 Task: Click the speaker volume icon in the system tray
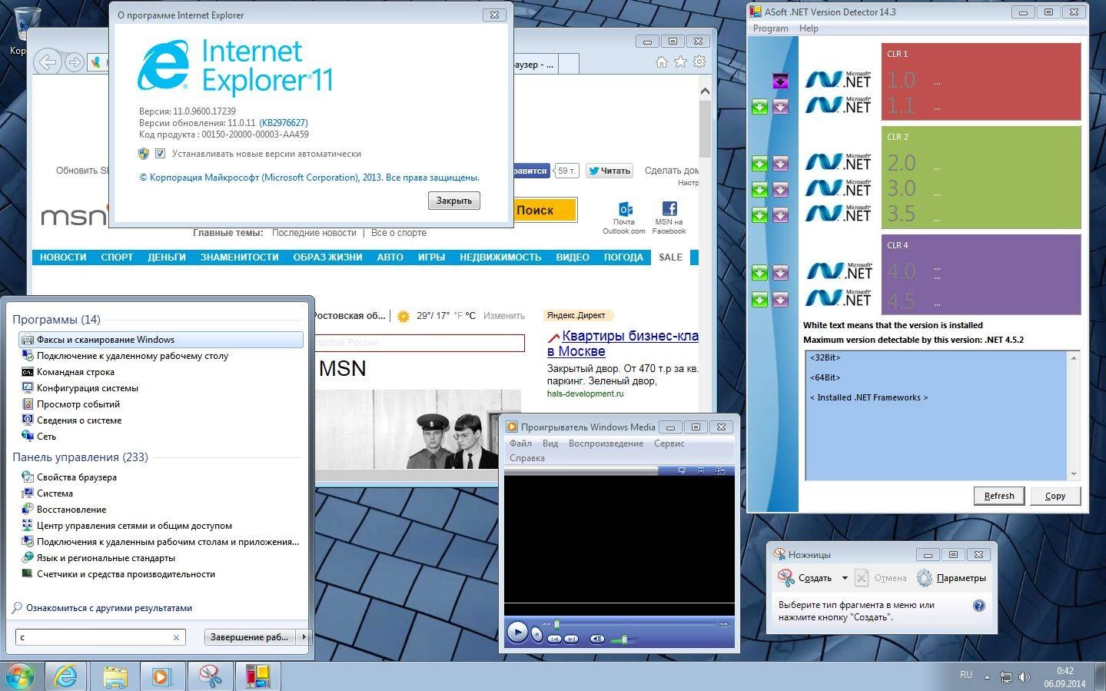[x=1025, y=677]
